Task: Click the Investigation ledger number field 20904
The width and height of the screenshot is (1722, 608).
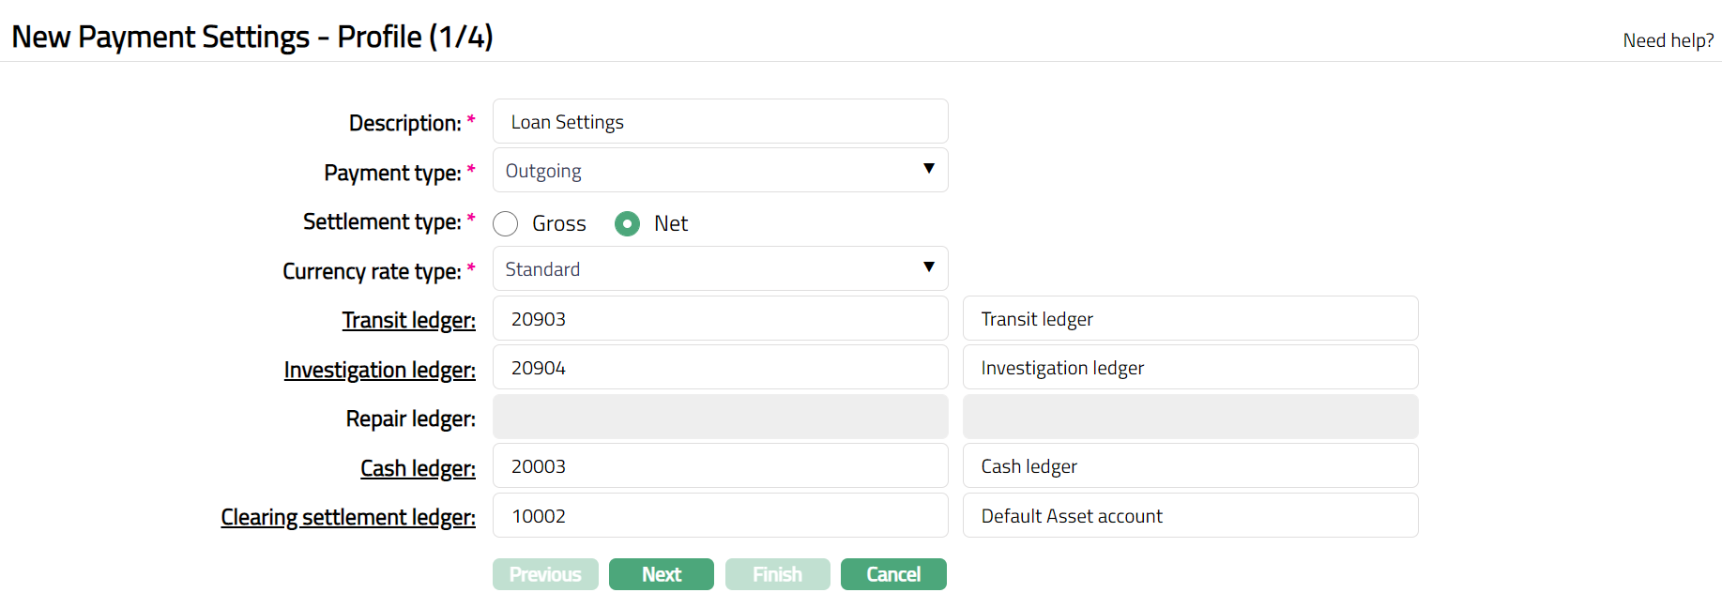Action: 720,368
